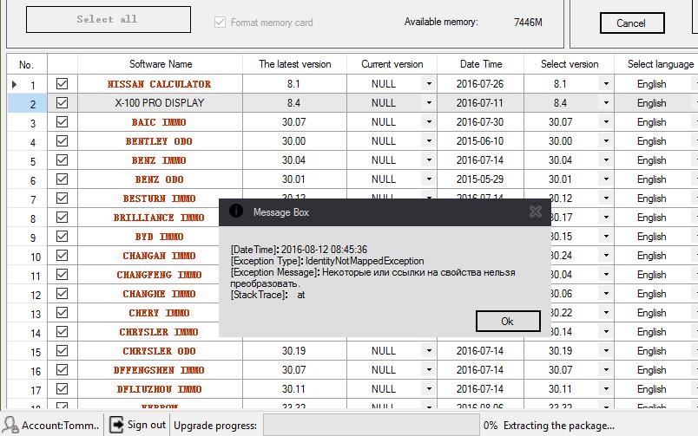This screenshot has height=436, width=698.
Task: Click the Message Box title bar text
Action: [281, 212]
